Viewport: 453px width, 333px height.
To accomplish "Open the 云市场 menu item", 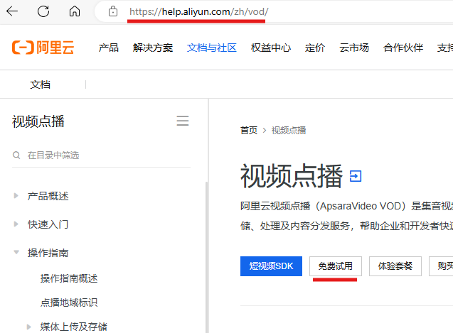I will [x=354, y=48].
